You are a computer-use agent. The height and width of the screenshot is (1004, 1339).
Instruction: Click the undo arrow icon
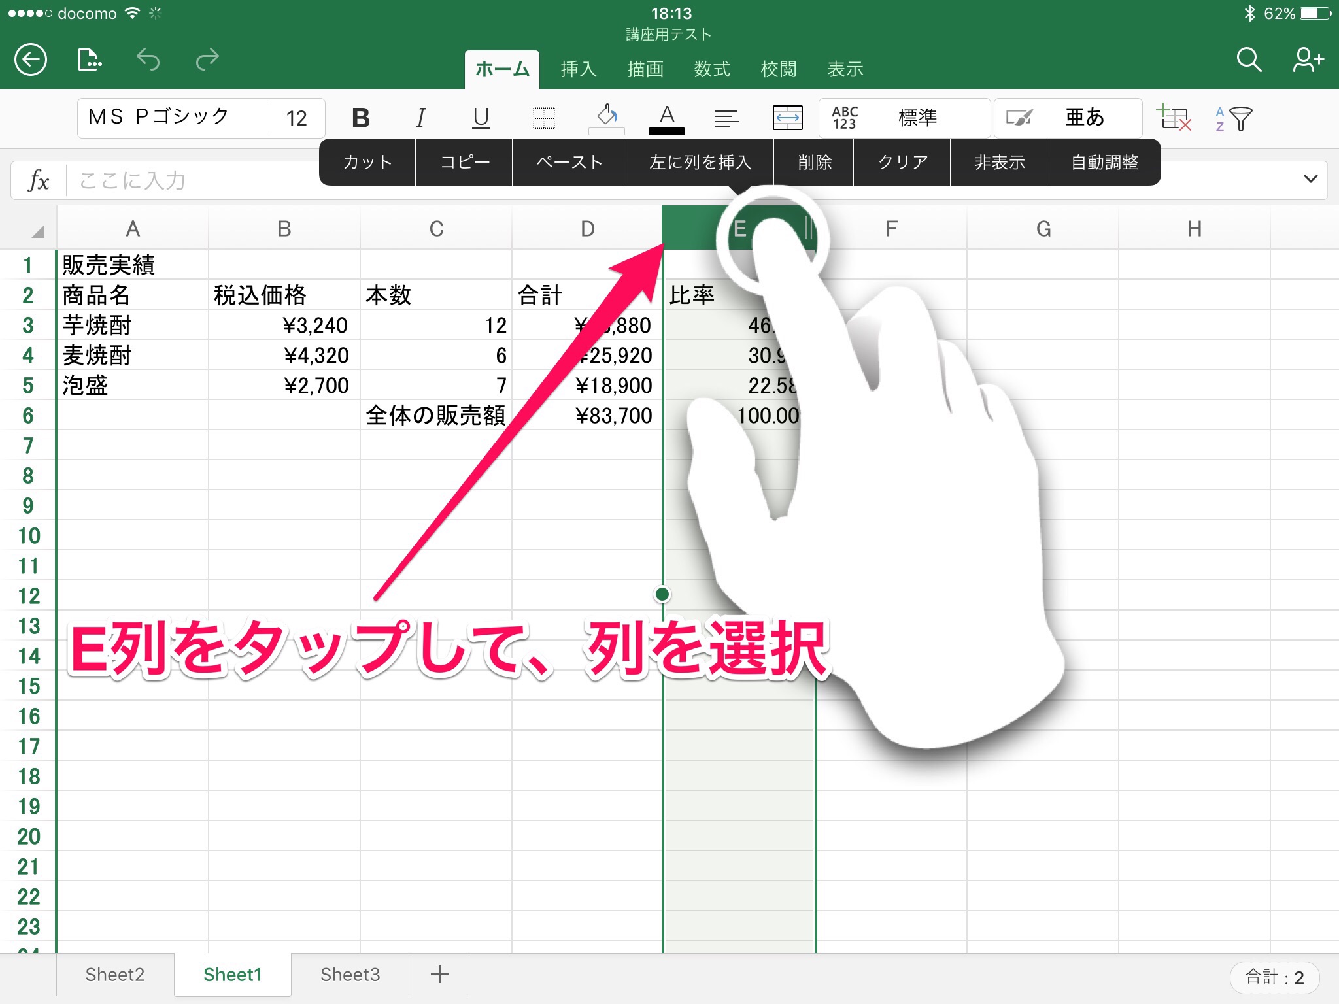tap(148, 60)
